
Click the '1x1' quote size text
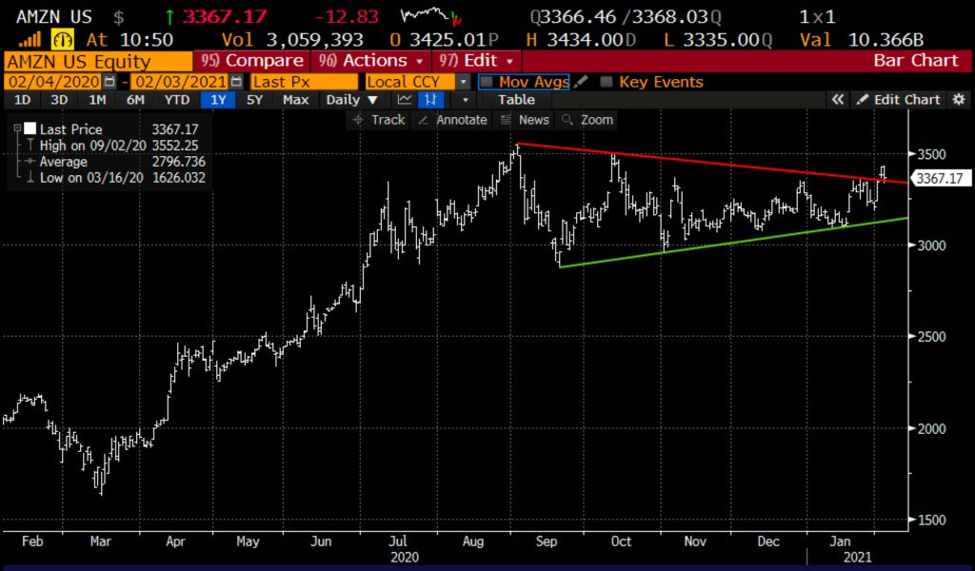[x=817, y=16]
